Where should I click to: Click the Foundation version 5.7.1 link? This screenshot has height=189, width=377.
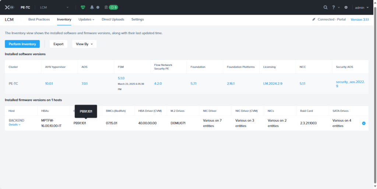click(193, 84)
